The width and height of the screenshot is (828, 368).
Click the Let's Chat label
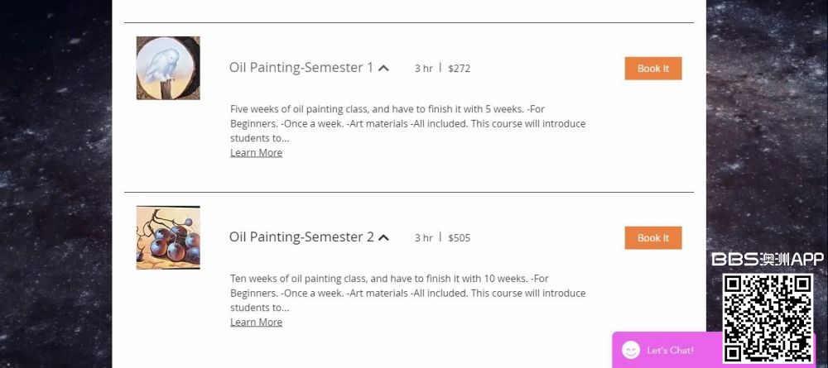click(x=671, y=351)
